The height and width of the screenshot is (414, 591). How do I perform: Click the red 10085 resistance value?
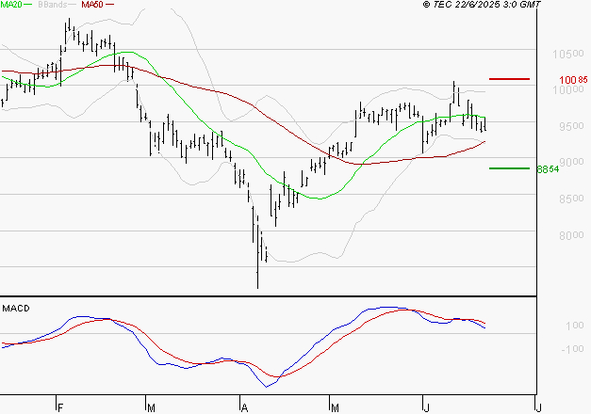pos(573,80)
